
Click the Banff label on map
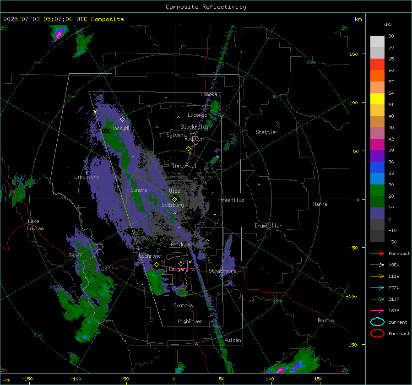76,255
